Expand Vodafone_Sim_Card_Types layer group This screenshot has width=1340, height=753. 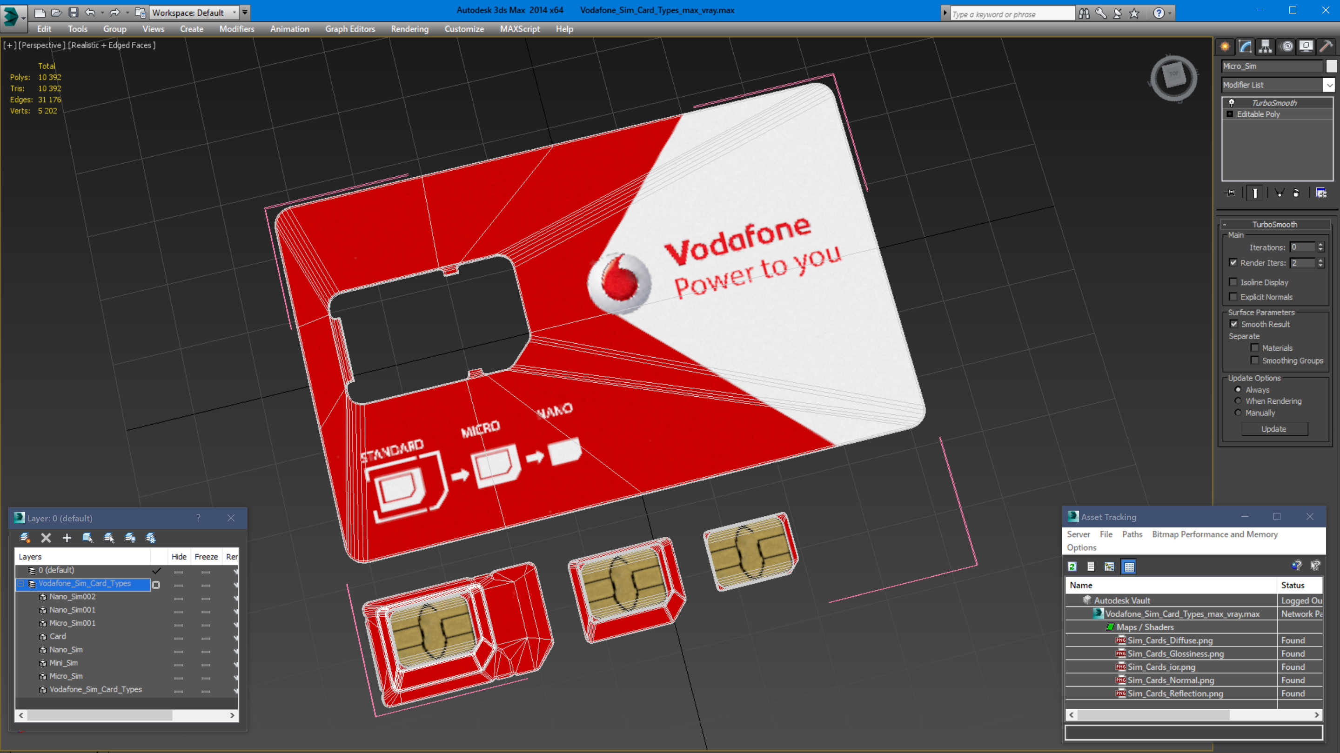[x=20, y=583]
